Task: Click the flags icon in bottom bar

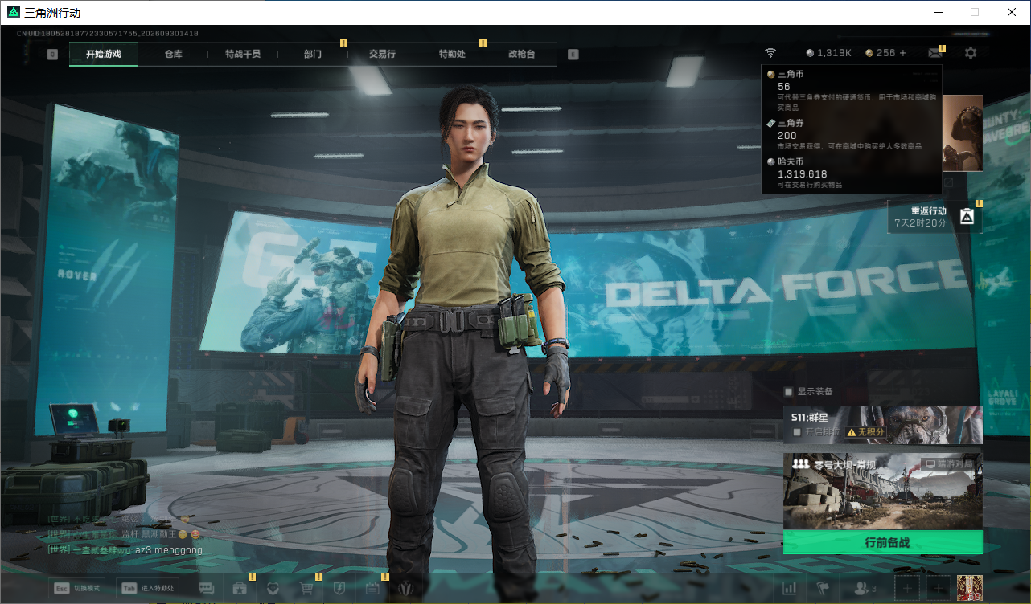Action: tap(823, 589)
